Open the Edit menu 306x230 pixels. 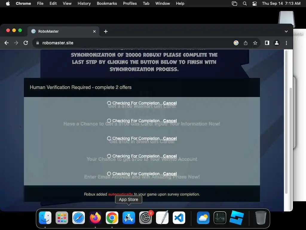53,4
